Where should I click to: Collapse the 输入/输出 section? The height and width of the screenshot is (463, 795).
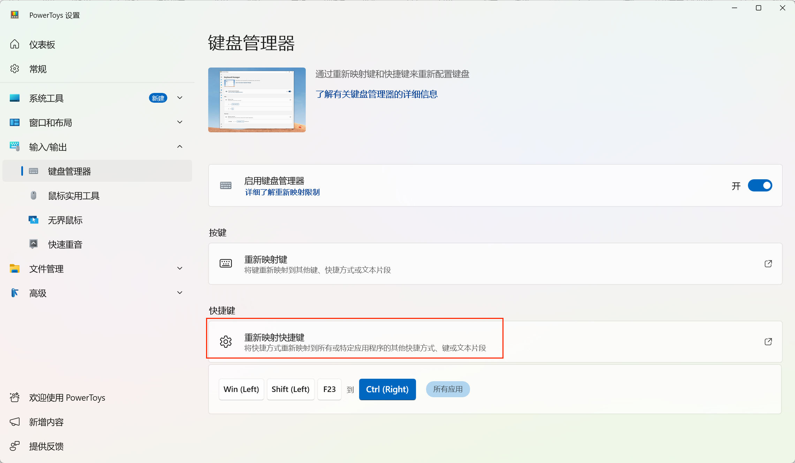[x=180, y=147]
